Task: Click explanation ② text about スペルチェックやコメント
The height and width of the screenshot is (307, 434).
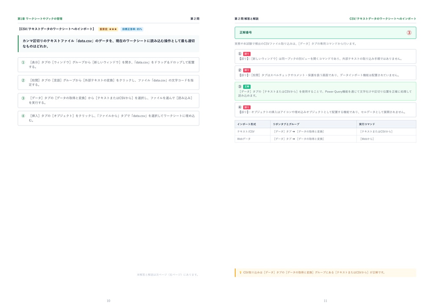Action: pos(319,75)
